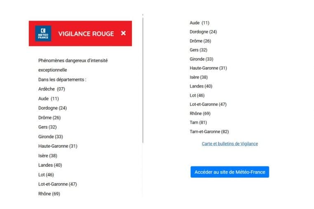Select Landes (40) in the left list
The image size is (314, 209).
click(49, 165)
